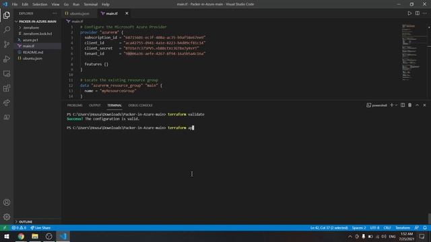Open the Manage settings gear
This screenshot has height=242, width=431.
(7, 216)
